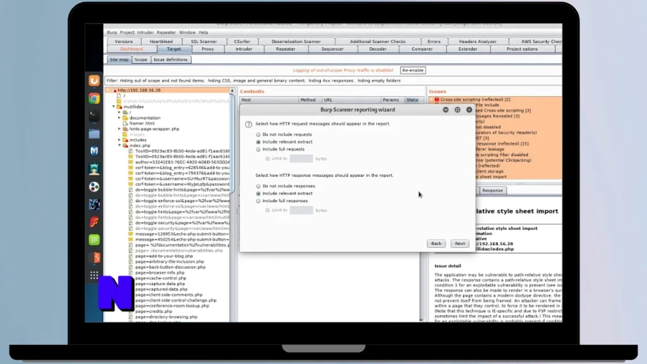Open the FileZilla-style red F dock icon
This screenshot has width=647, height=364.
tap(94, 222)
